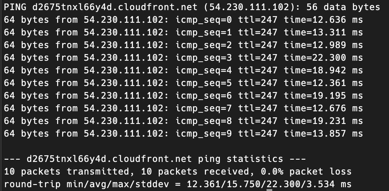Click the terminal cursor block at the bottom

tap(269, 190)
